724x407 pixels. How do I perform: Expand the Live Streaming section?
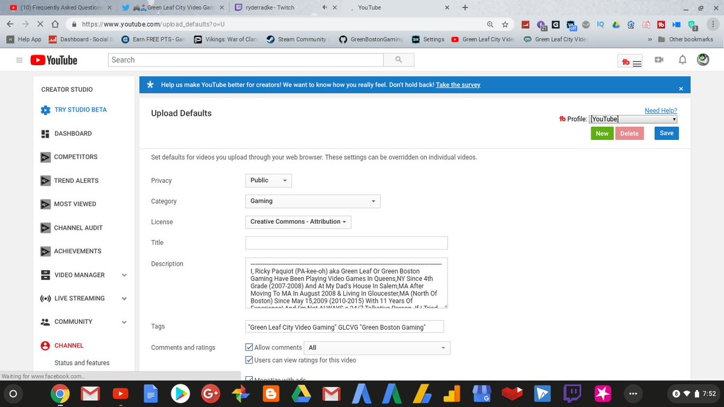(x=124, y=298)
